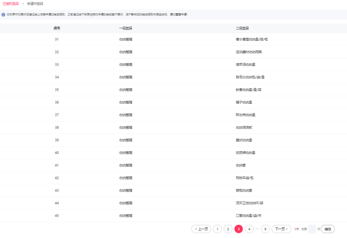Image resolution: width=347 pixels, height=238 pixels.
Task: Select table row number 31
Action: (173, 39)
